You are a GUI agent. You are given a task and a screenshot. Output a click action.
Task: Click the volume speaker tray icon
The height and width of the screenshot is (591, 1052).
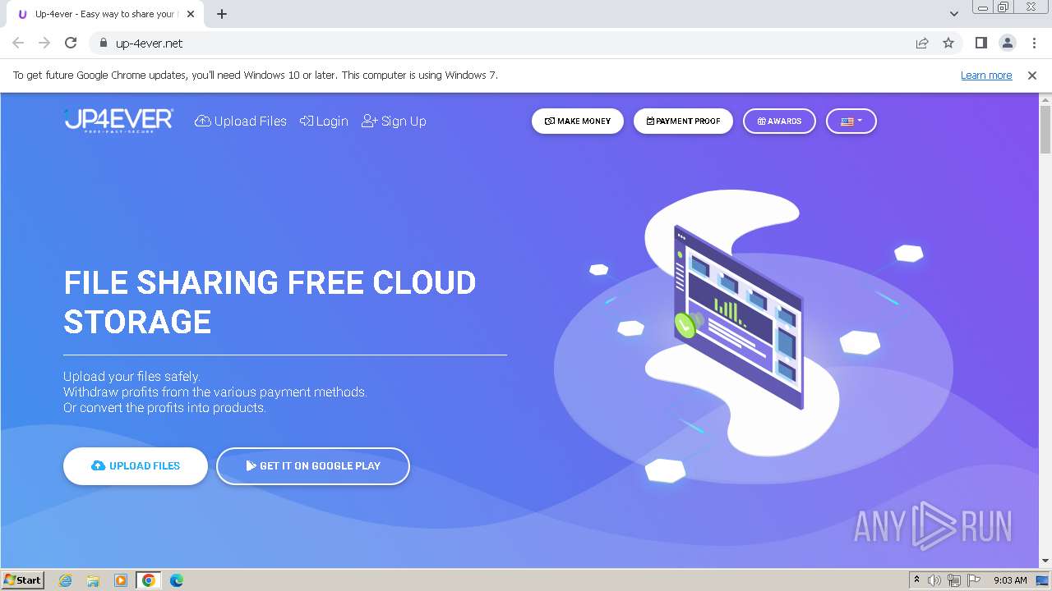click(x=934, y=580)
